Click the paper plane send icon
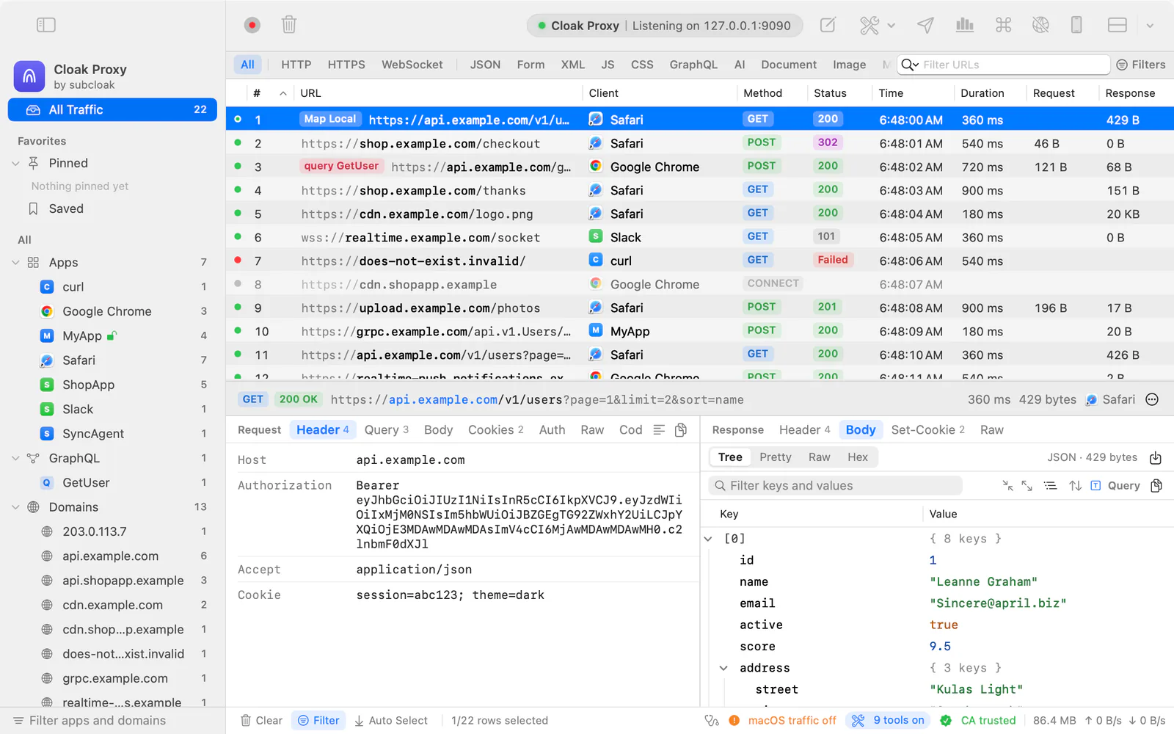This screenshot has width=1174, height=734. coord(925,25)
